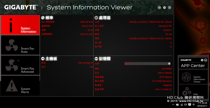Click the 頻率 section heading
Screen dimensions: 210x108
point(49,17)
